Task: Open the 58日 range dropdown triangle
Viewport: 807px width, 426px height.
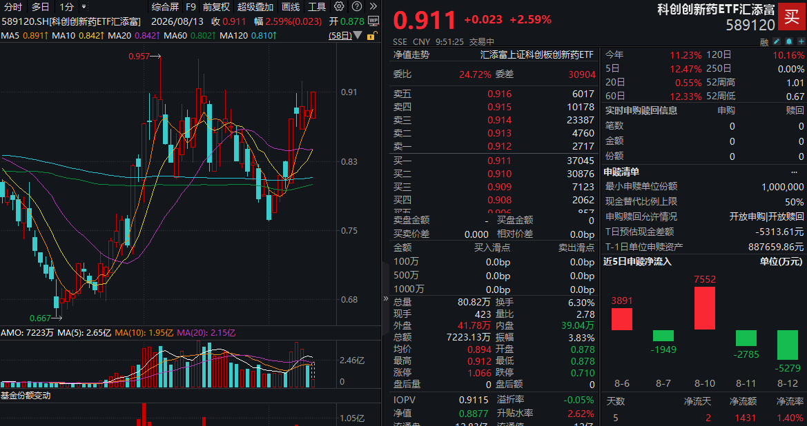Action: click(x=358, y=37)
